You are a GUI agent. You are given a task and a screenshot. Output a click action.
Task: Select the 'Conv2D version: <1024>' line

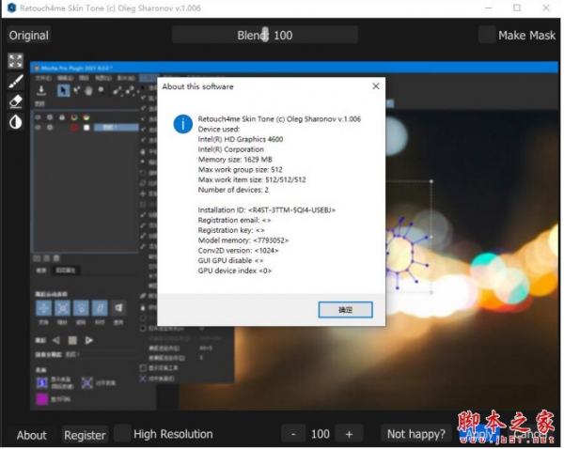click(x=238, y=250)
